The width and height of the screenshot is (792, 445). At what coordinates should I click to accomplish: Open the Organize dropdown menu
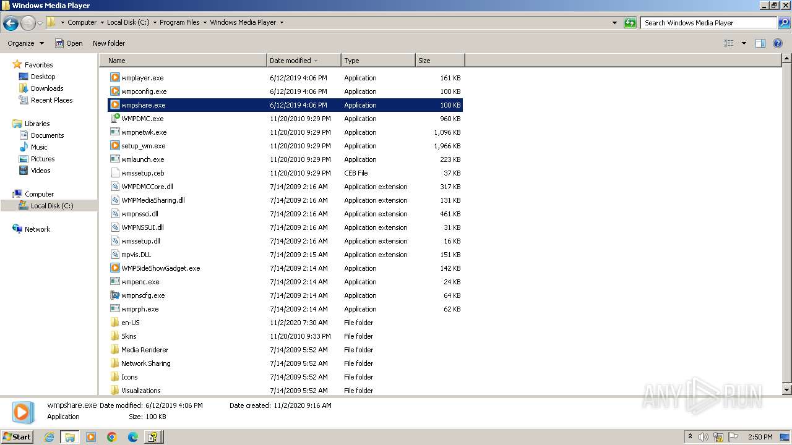[25, 43]
